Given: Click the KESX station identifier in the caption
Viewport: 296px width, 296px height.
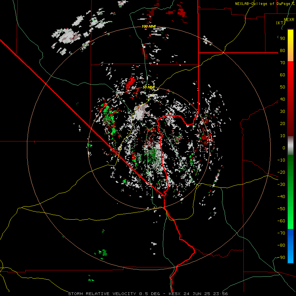Looking at the screenshot, I should (175, 294).
